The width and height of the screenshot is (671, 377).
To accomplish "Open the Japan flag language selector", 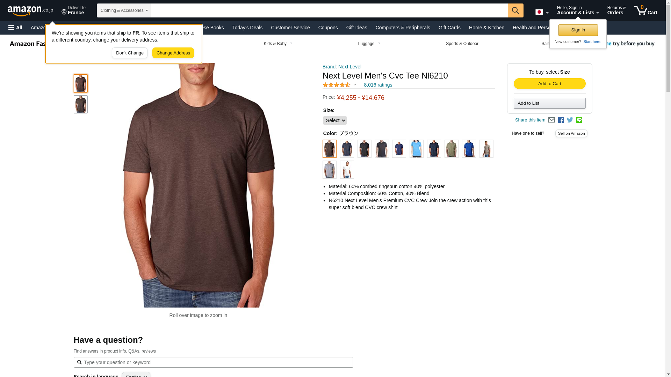I will 542,12.
